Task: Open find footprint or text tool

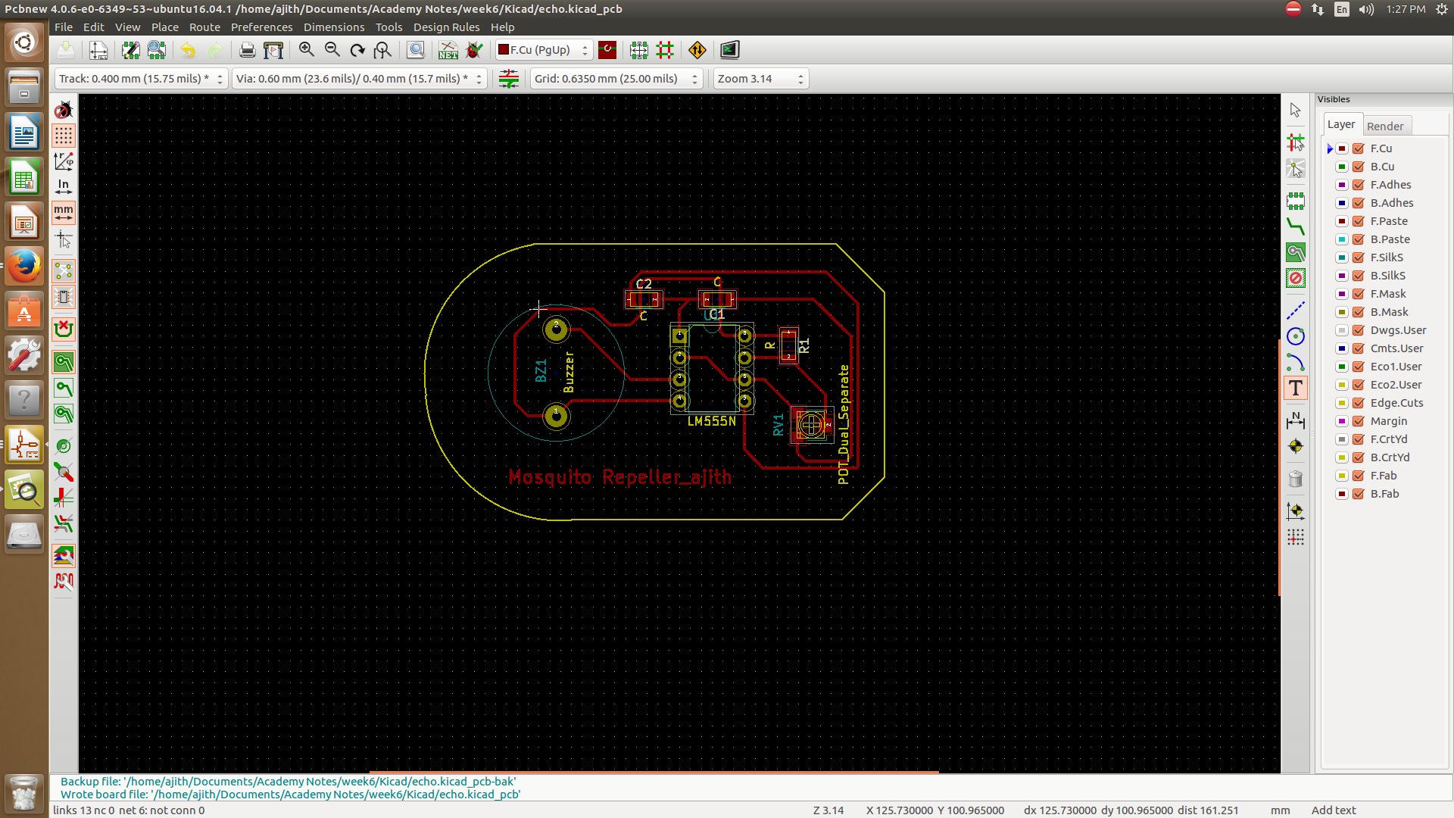Action: (x=416, y=50)
